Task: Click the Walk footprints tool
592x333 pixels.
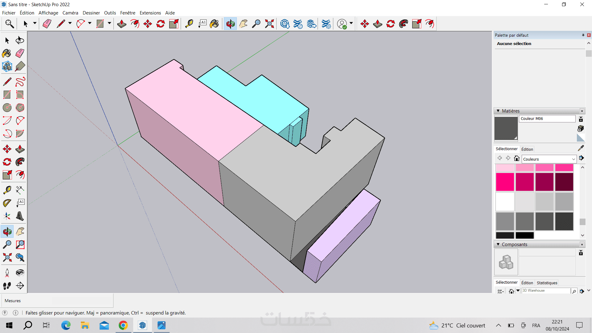Action: 7,286
